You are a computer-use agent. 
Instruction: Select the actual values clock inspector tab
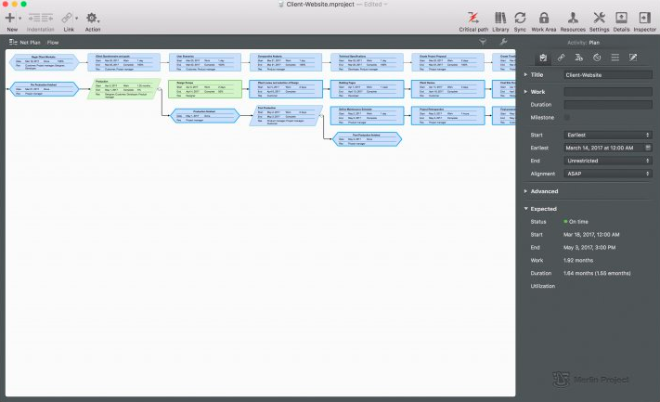tap(597, 58)
